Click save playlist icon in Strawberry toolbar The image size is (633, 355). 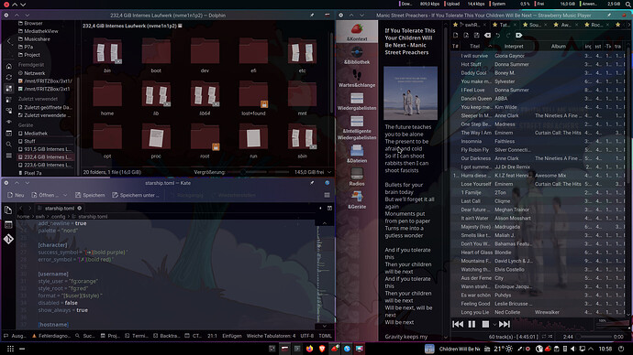(x=476, y=36)
